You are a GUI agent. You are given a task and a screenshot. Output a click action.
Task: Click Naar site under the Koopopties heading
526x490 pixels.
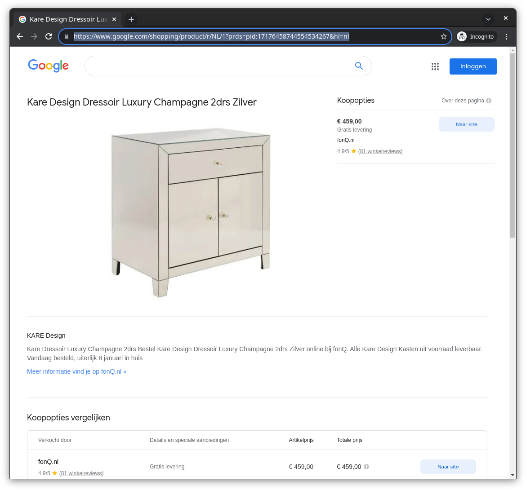coord(466,124)
